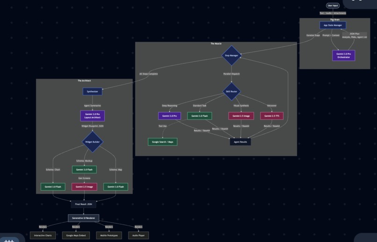Click Gemini 3.0 Flash node under Schema: Map
Image resolution: width=377 pixels, height=242 pixels.
(x=116, y=187)
